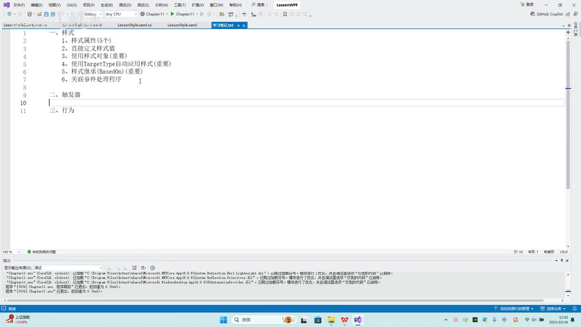Screen dimensions: 581x327
Task: Open the Git(G) menu
Action: [72, 5]
